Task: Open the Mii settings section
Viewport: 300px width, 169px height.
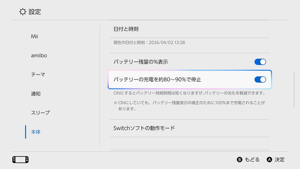Action: point(35,37)
